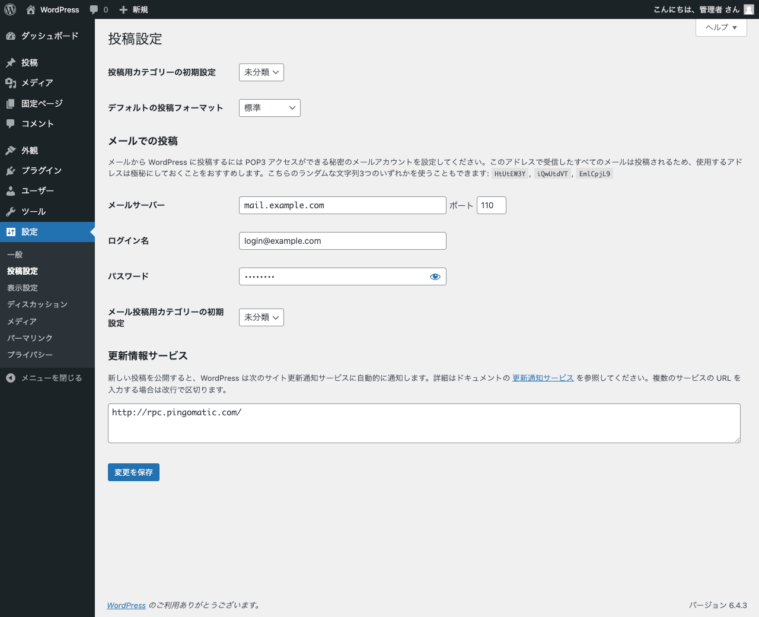Viewport: 759px width, 617px height.
Task: Click the ユーザー person icon
Action: [11, 191]
